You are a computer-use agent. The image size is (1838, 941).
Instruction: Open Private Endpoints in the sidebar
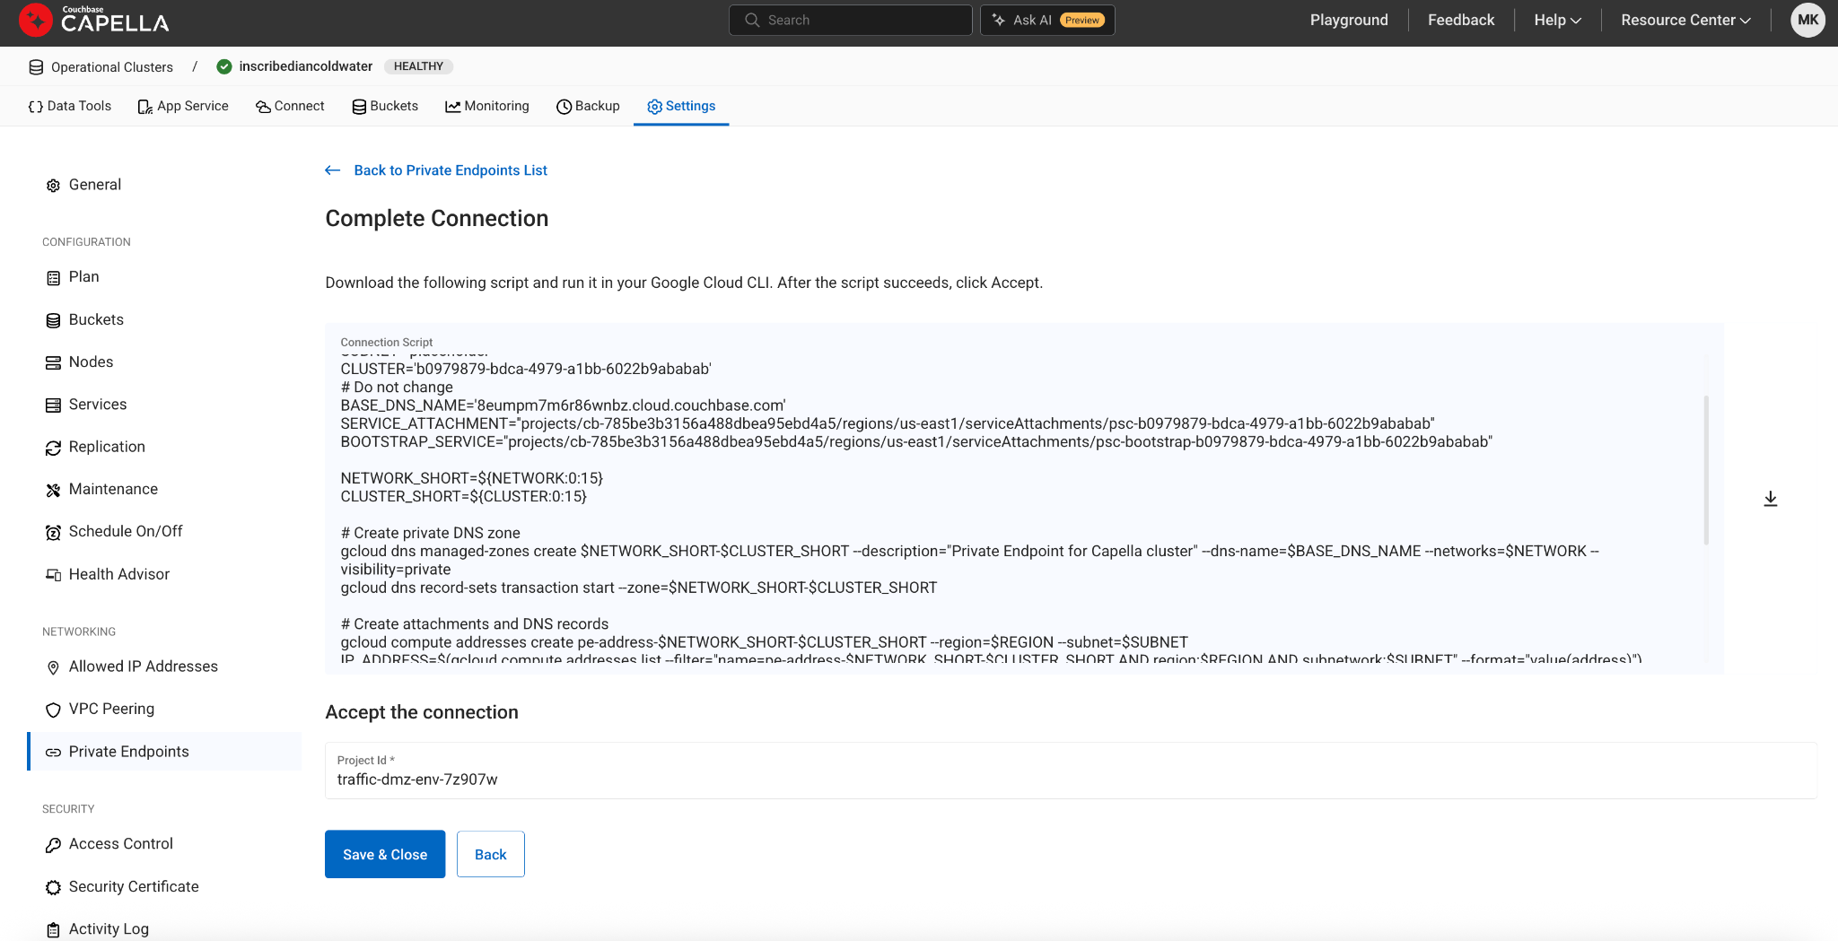(x=128, y=752)
